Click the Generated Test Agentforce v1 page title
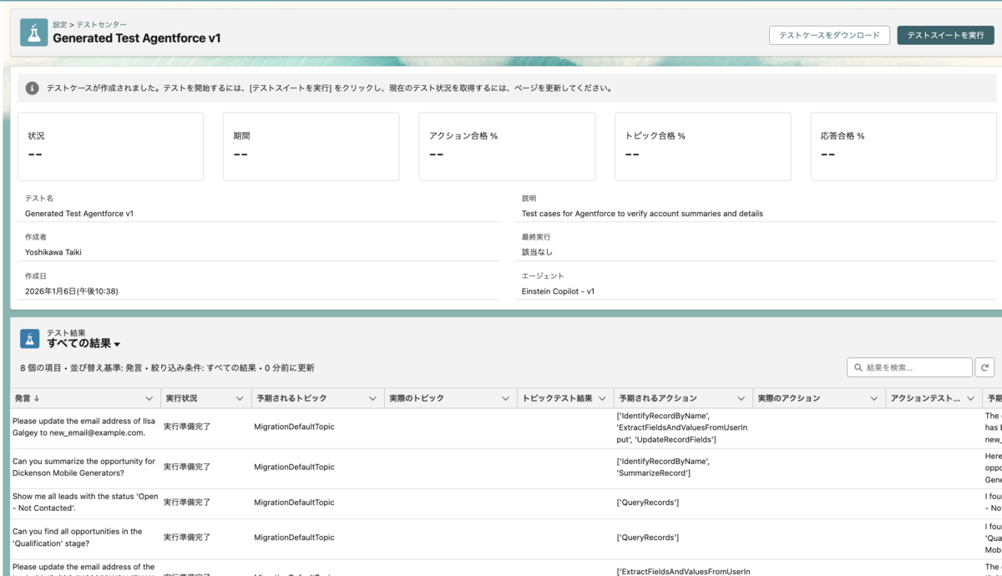1002x576 pixels. click(137, 38)
